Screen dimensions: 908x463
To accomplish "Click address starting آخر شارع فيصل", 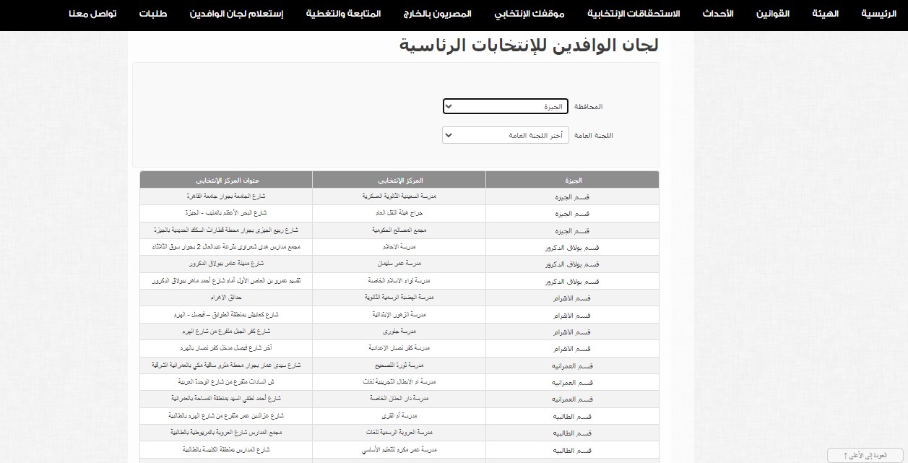I will (226, 348).
